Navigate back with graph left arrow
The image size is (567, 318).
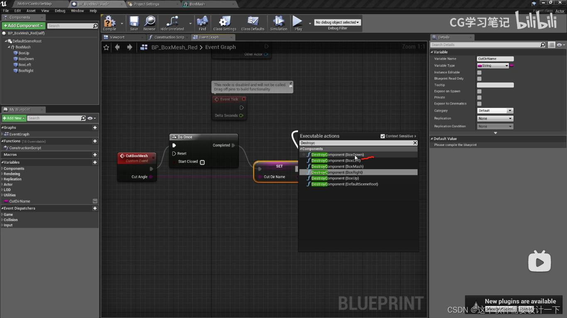(117, 47)
